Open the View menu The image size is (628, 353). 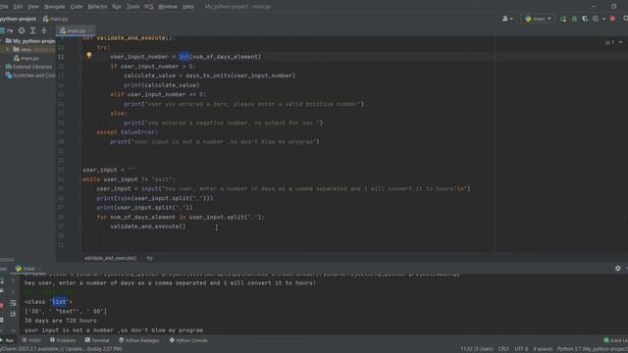[32, 7]
